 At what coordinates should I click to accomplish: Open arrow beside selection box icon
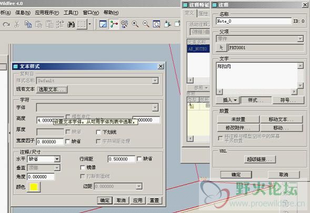89,24
